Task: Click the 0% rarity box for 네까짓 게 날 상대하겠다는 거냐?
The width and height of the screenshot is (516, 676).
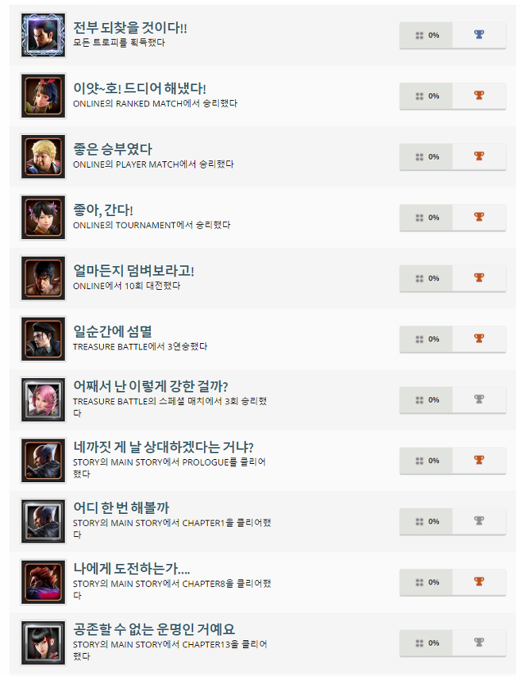Action: click(x=426, y=461)
